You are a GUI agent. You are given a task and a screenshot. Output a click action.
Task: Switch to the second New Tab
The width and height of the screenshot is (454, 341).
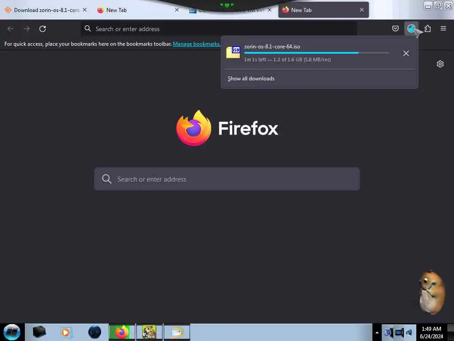137,10
